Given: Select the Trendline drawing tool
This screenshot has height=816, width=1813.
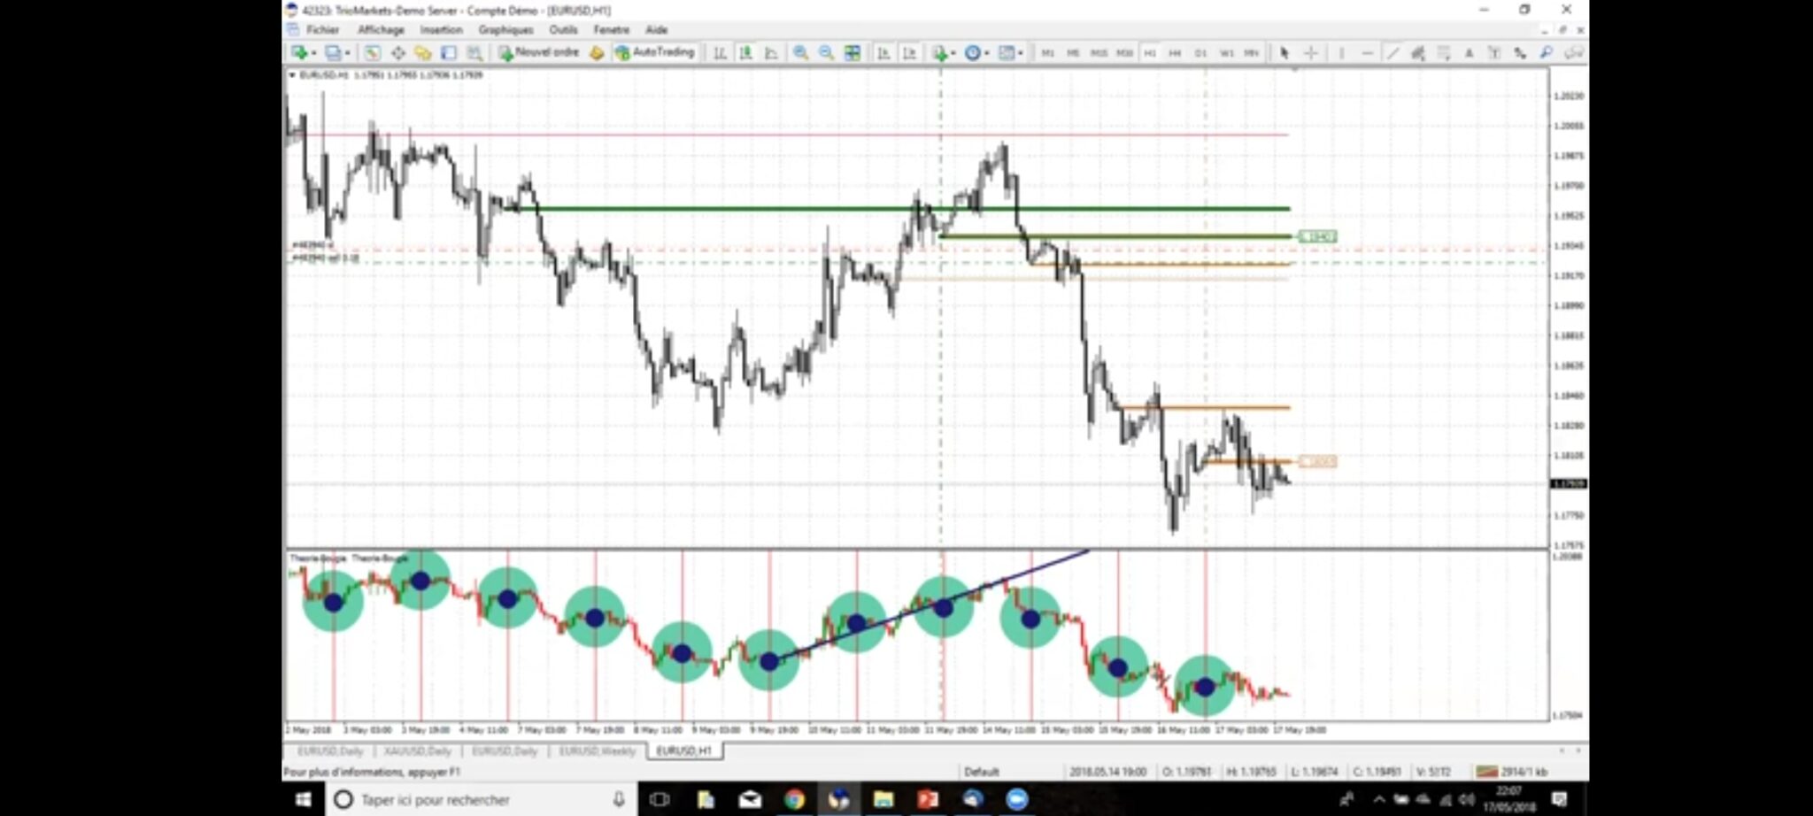Looking at the screenshot, I should click(1393, 53).
